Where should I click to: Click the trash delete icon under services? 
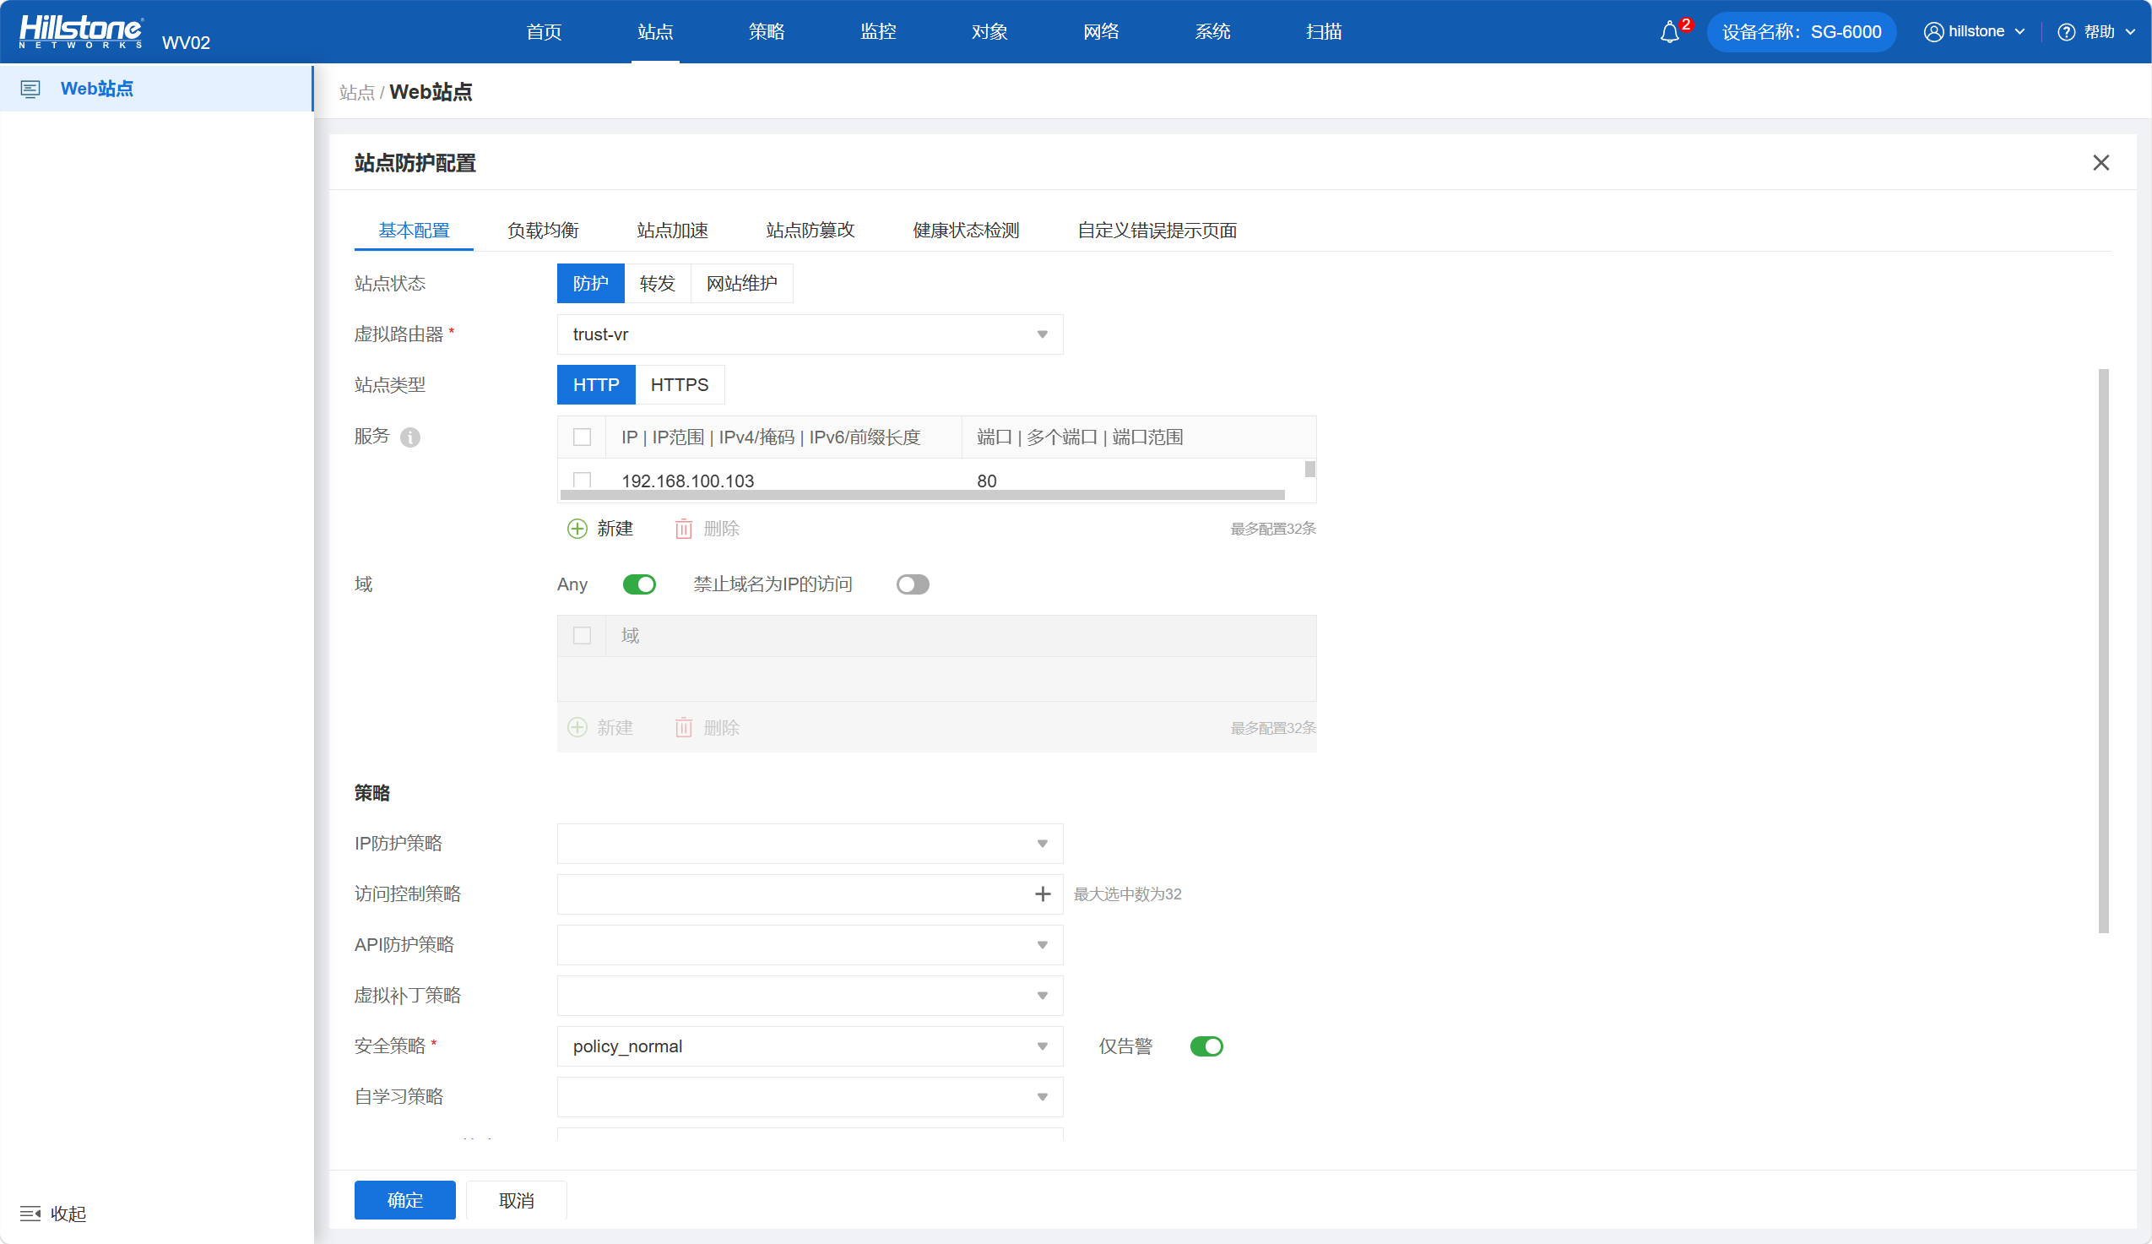(683, 529)
